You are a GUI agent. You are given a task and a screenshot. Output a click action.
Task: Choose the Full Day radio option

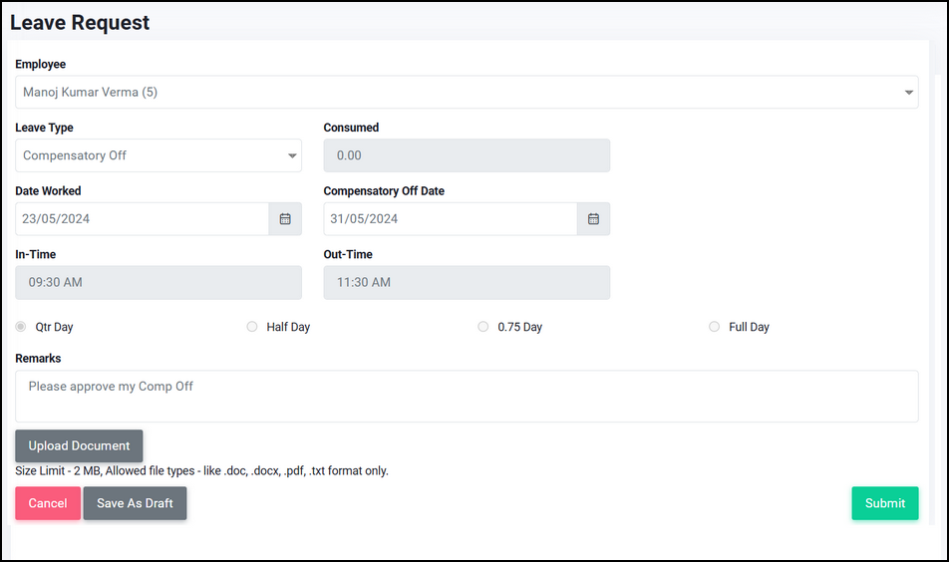tap(714, 327)
